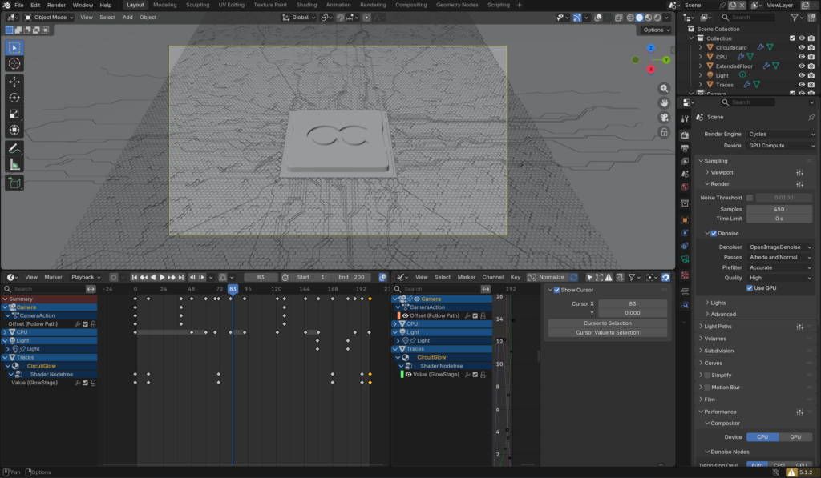Click the Cursor X value field

point(632,303)
